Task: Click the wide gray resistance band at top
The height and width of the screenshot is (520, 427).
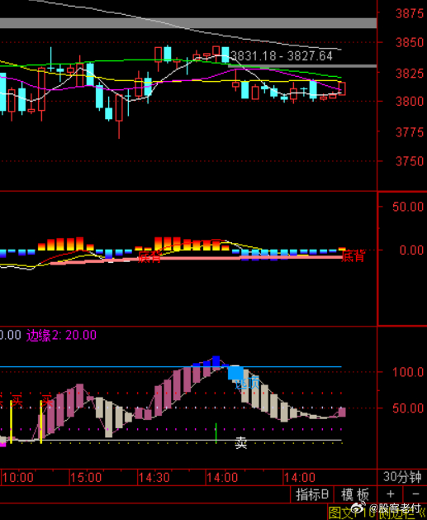Action: 188,23
